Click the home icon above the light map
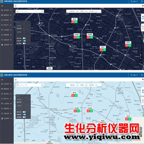This screenshot has width=144, height=144. click(x=15, y=79)
